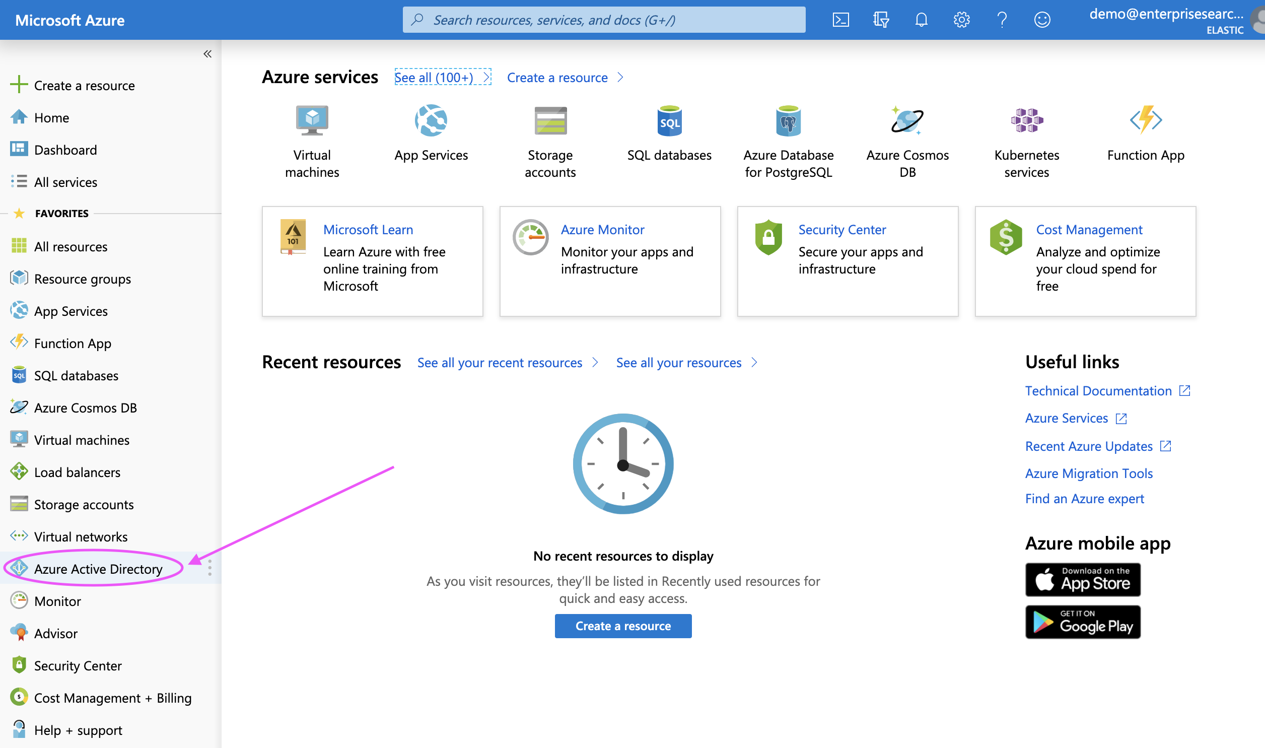Focus the Search resources, services, and docs field
The image size is (1265, 748).
603,20
